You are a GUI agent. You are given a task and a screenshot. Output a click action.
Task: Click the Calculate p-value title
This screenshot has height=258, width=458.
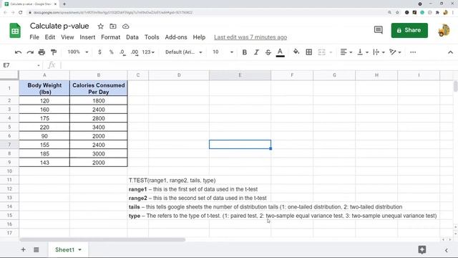click(x=59, y=26)
